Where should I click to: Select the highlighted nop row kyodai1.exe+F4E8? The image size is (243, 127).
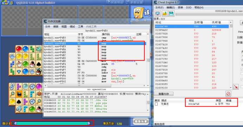[95, 44]
